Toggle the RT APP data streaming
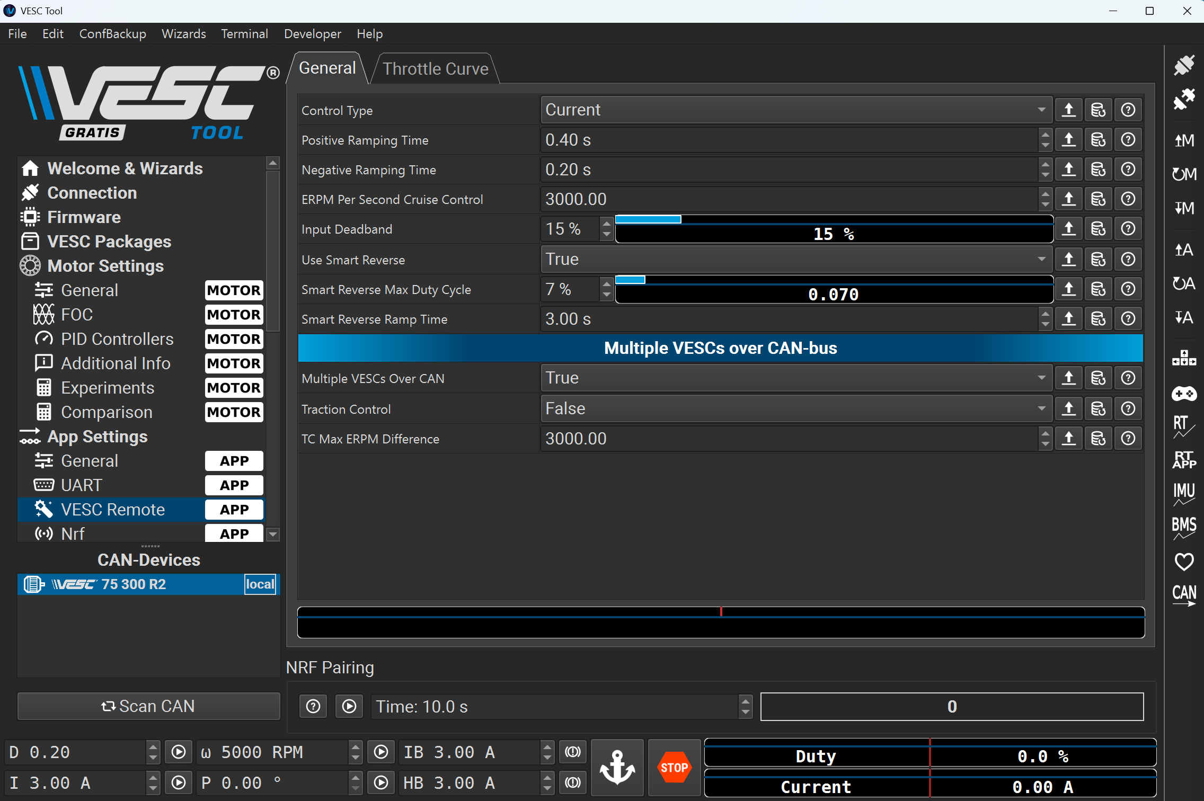The height and width of the screenshot is (801, 1204). pyautogui.click(x=1183, y=460)
